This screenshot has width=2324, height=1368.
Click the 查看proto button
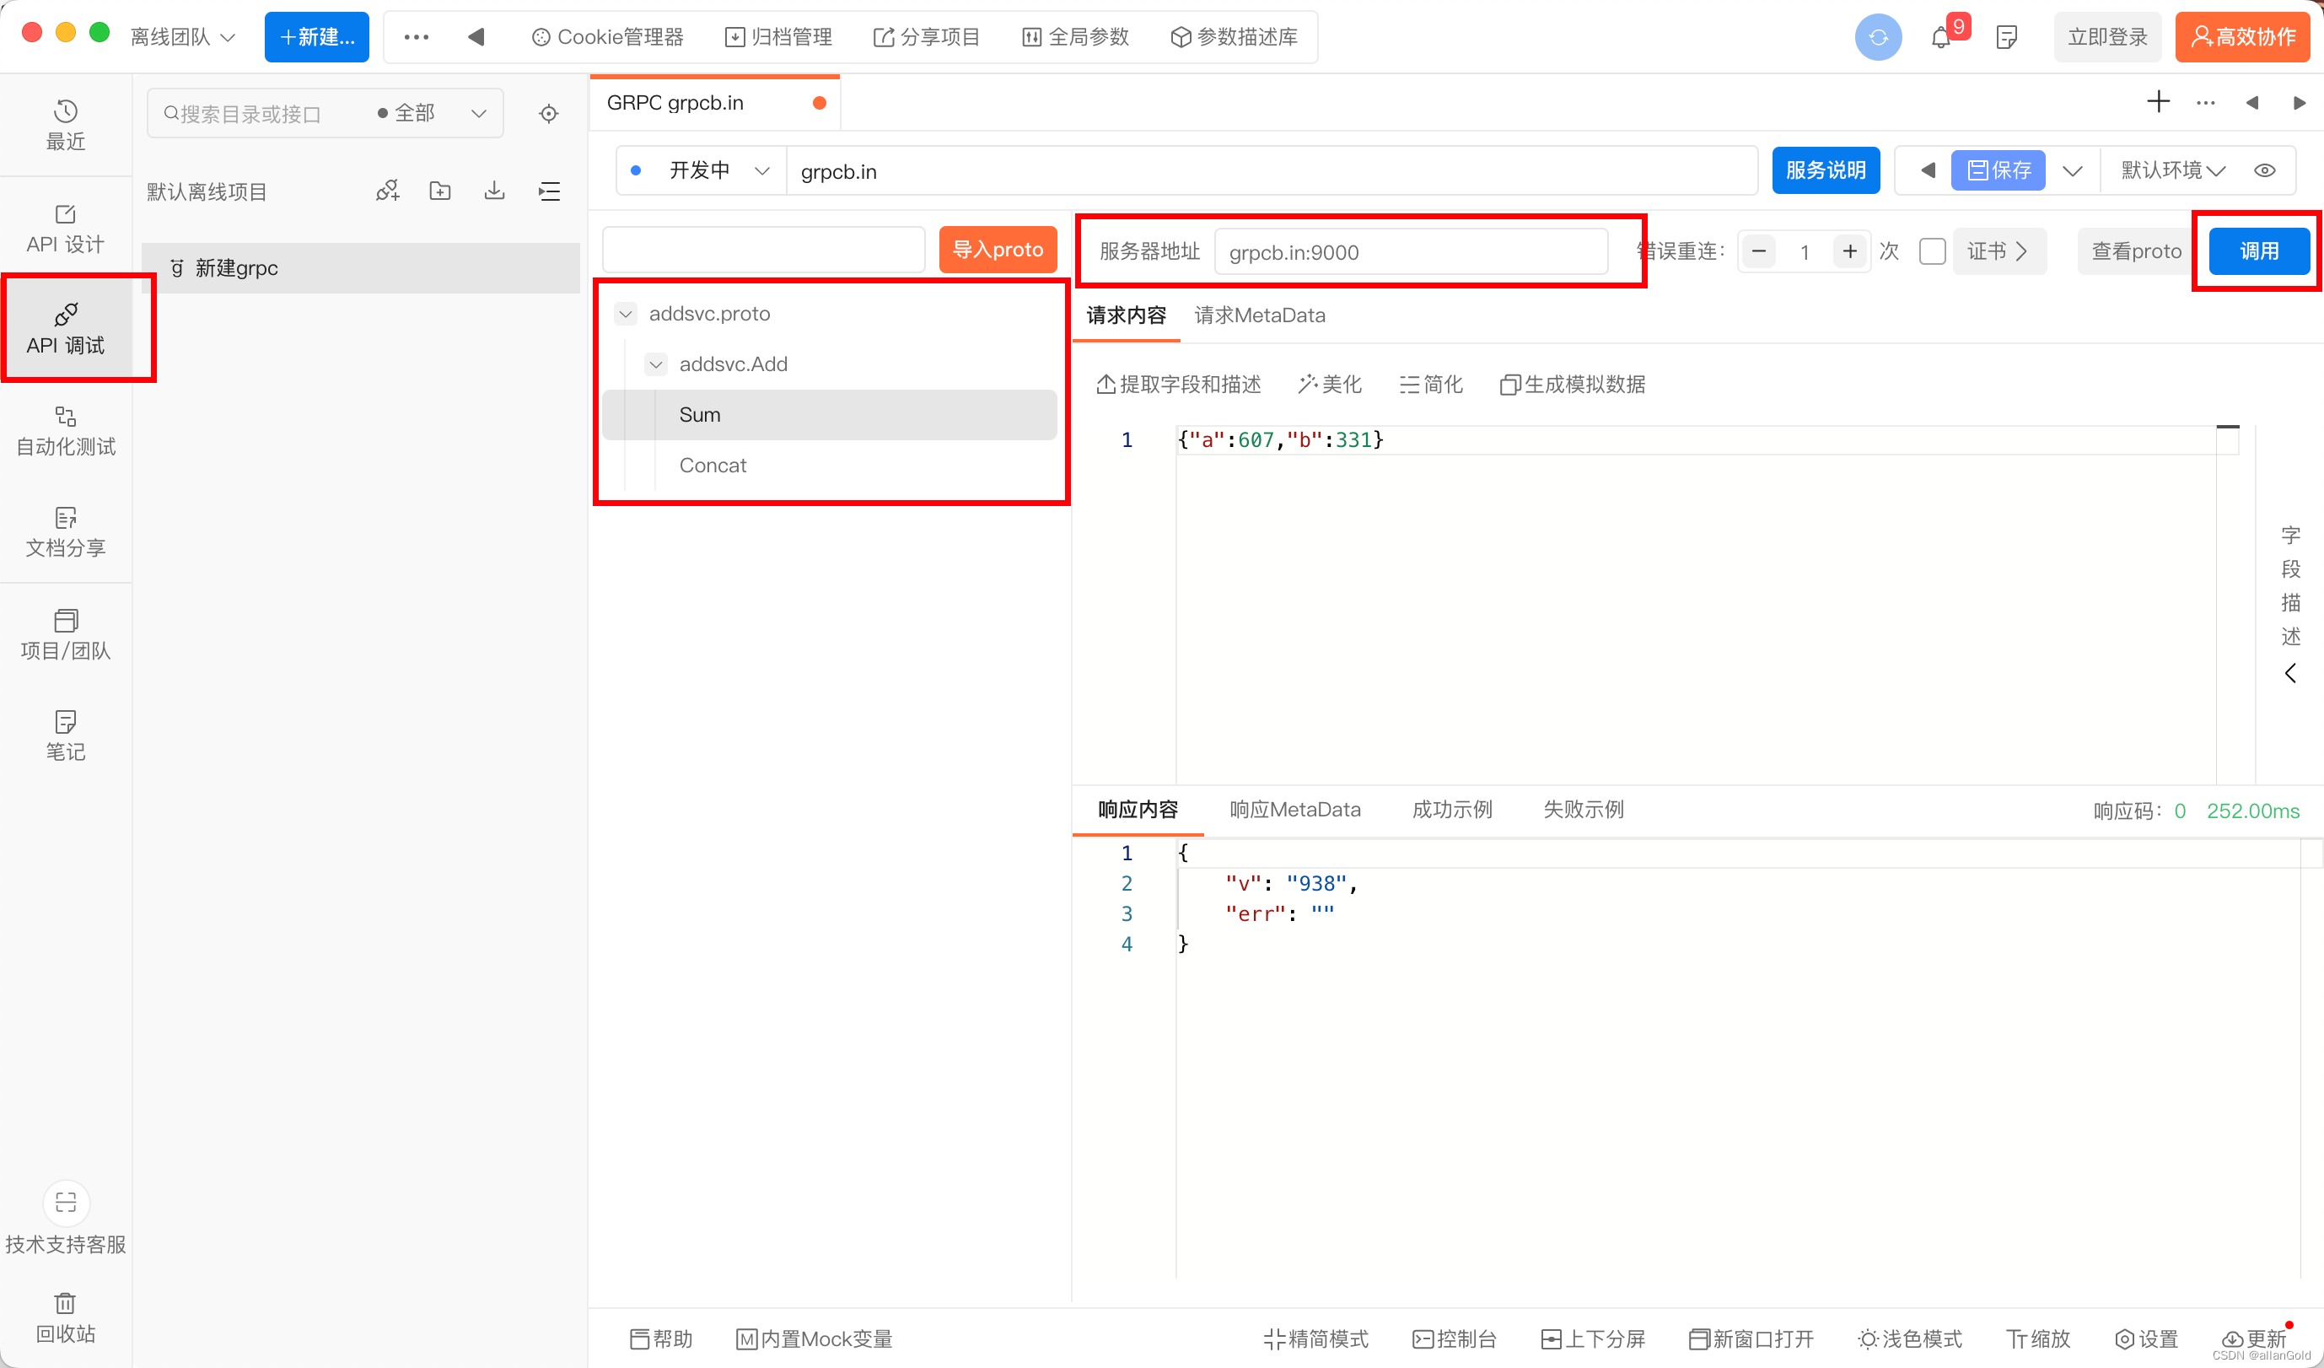(2136, 250)
